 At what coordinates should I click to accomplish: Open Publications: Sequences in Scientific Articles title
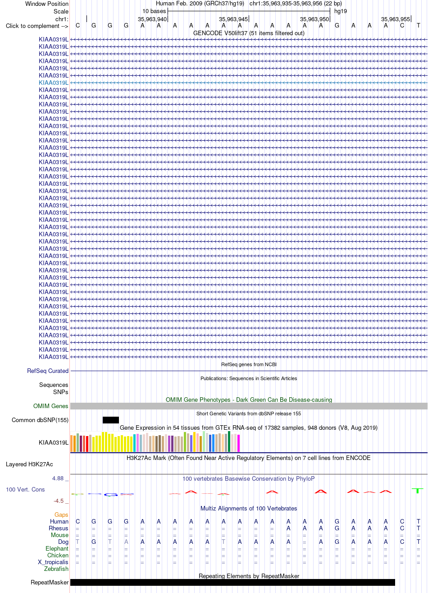[x=249, y=378]
